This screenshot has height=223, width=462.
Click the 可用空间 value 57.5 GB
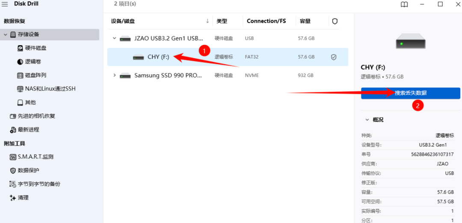[x=446, y=202]
